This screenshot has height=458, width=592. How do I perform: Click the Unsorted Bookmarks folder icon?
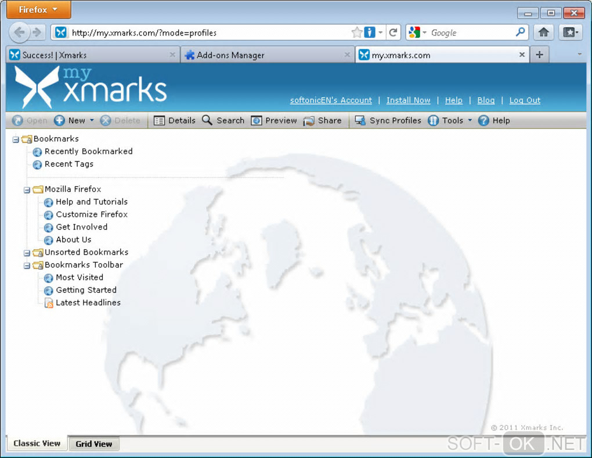(x=38, y=252)
